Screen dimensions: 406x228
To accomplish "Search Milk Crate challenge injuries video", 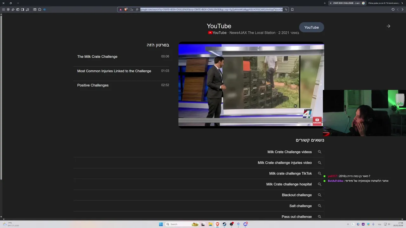I will [x=285, y=163].
